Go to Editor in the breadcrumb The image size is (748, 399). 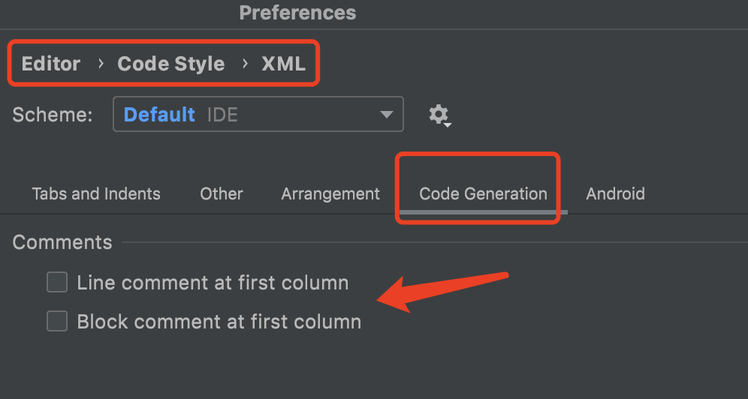(x=51, y=64)
